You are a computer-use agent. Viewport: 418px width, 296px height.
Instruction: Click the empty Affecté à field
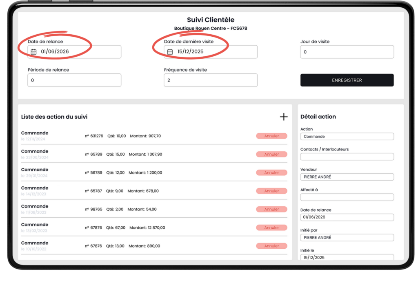coord(347,197)
